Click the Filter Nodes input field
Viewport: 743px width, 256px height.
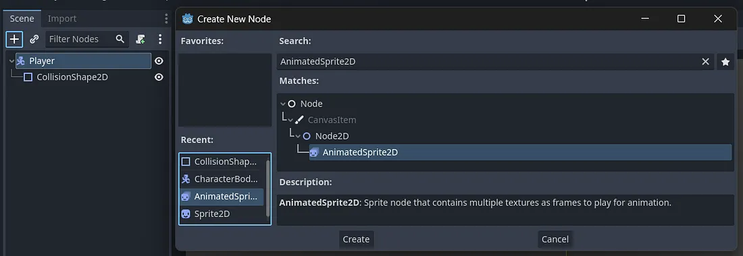tap(87, 39)
